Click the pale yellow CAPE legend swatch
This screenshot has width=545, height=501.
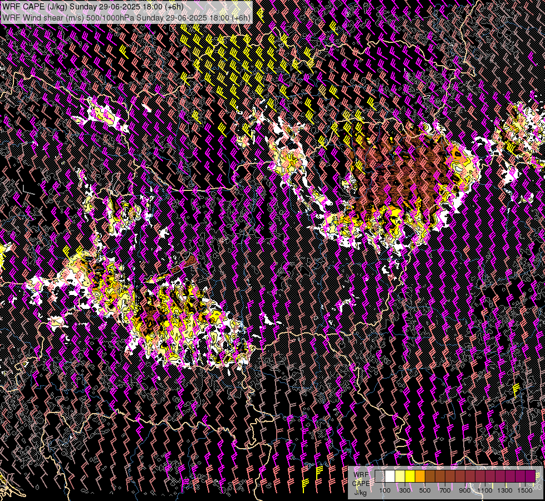(400, 476)
